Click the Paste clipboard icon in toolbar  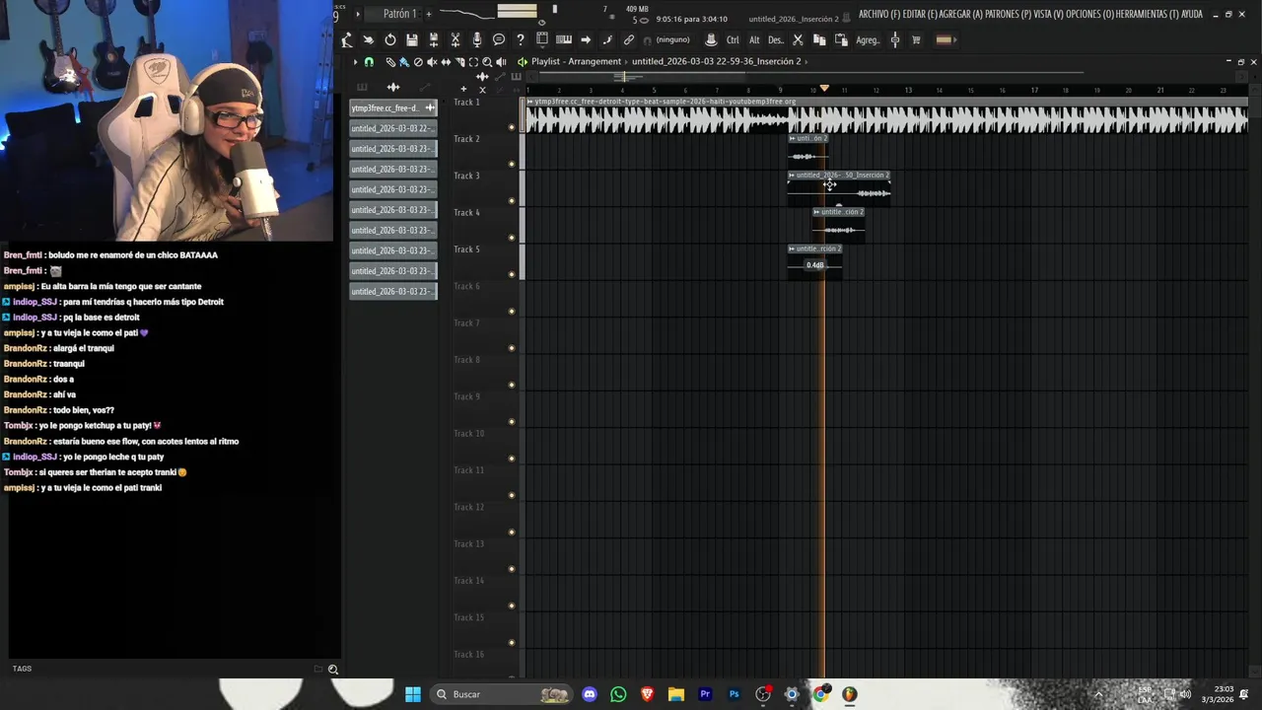841,39
